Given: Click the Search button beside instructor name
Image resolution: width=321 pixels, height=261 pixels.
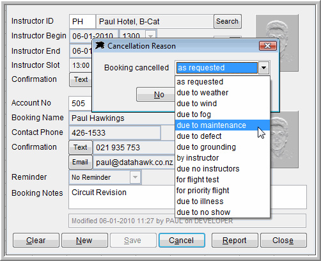Looking at the screenshot, I should [228, 21].
